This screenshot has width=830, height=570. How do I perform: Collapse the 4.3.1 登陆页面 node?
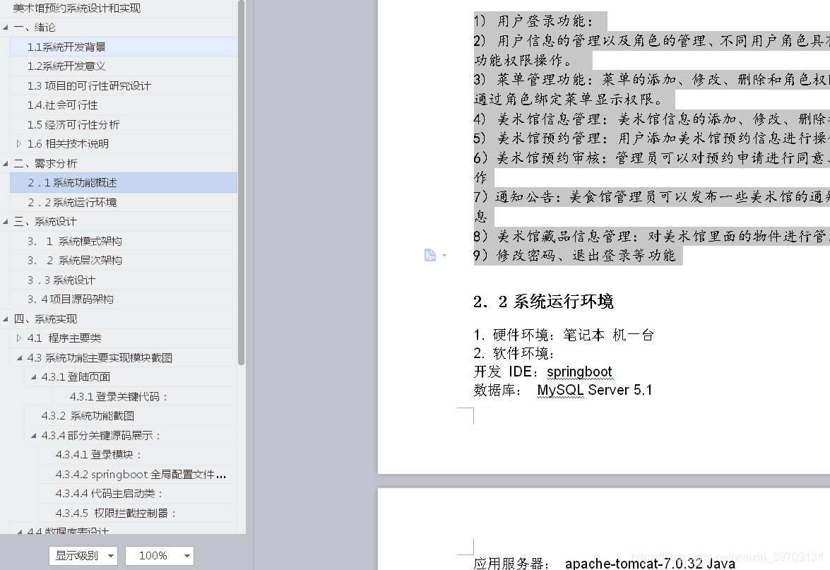point(33,377)
